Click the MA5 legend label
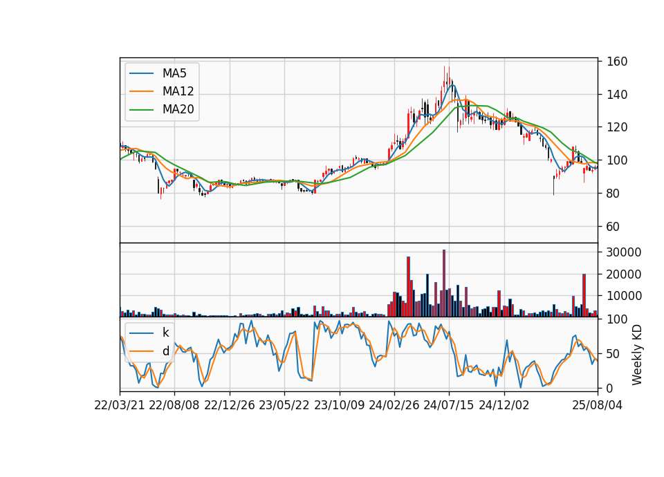Screen dimensions: 664x477 174,73
